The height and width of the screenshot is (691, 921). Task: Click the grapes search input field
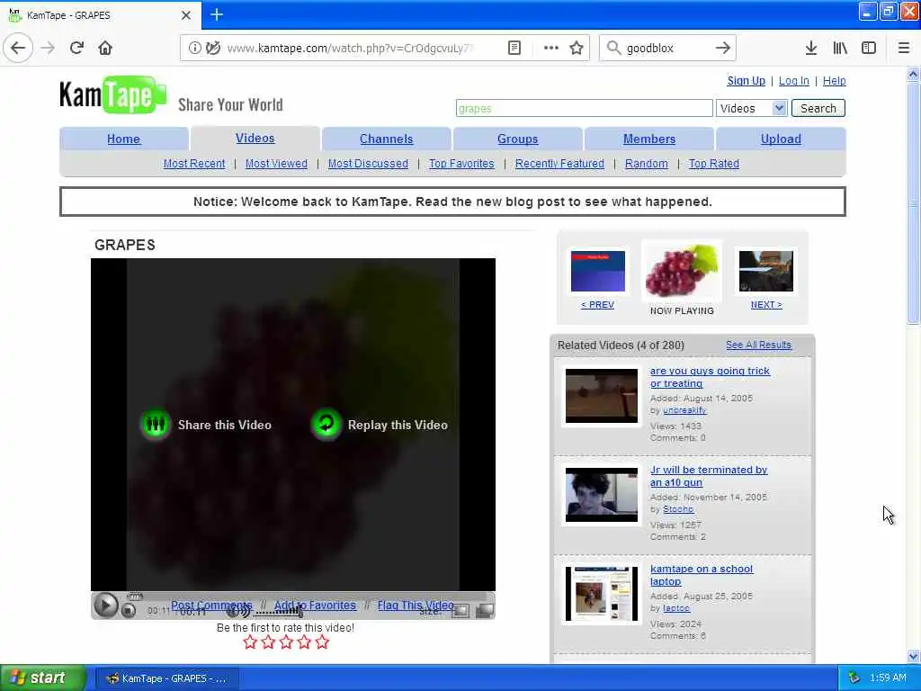point(585,108)
